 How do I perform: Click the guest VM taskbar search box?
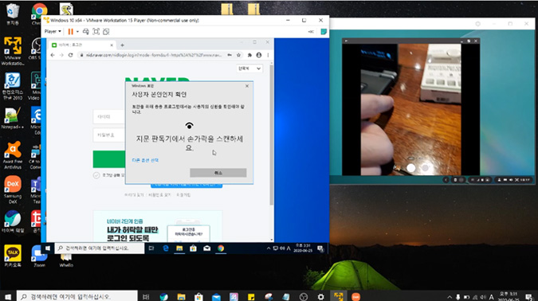point(99,248)
